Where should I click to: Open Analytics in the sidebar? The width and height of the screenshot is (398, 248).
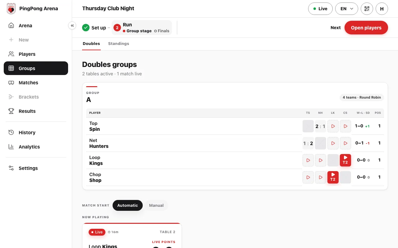(x=36, y=147)
